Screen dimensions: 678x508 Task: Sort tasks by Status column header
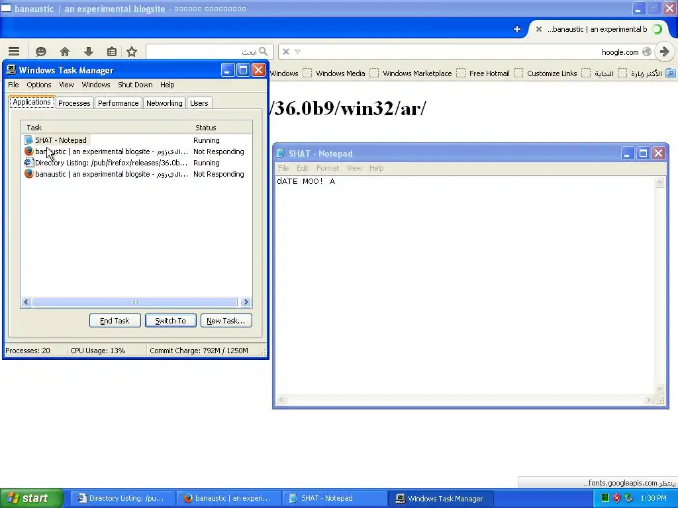click(220, 128)
